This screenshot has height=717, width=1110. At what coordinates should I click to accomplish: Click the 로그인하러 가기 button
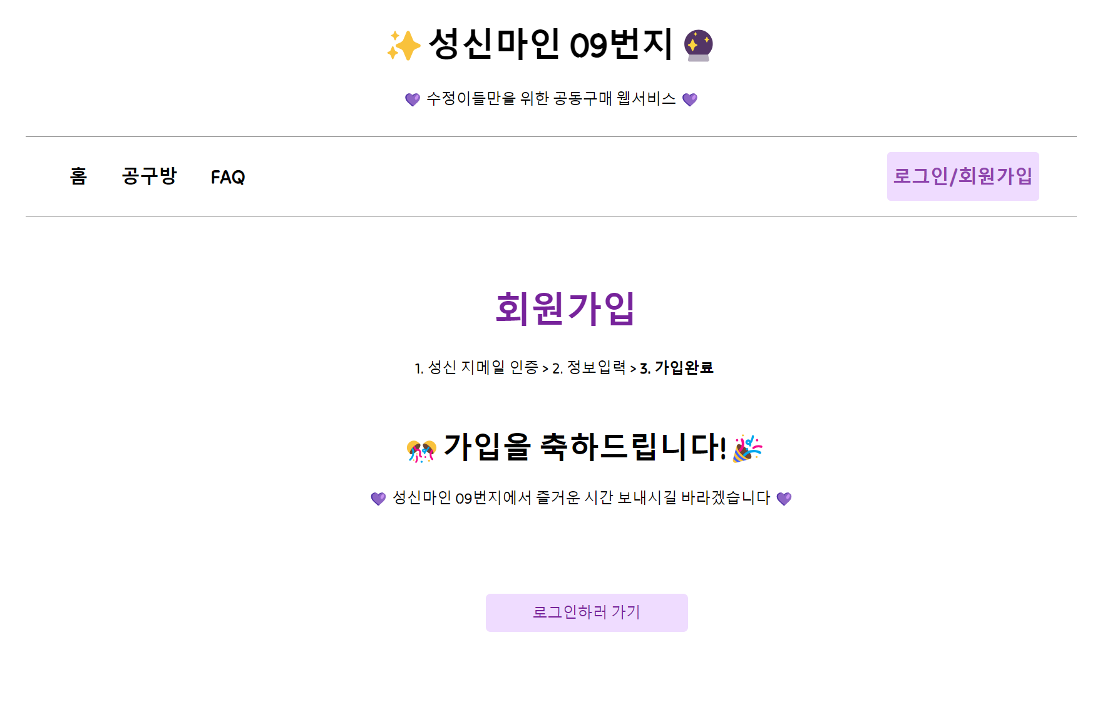(587, 613)
